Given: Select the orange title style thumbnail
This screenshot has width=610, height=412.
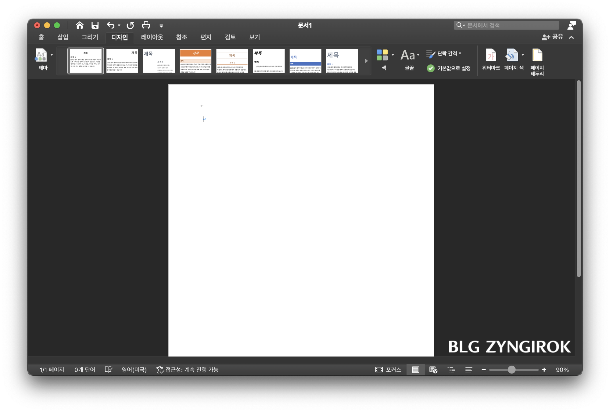Looking at the screenshot, I should [196, 61].
